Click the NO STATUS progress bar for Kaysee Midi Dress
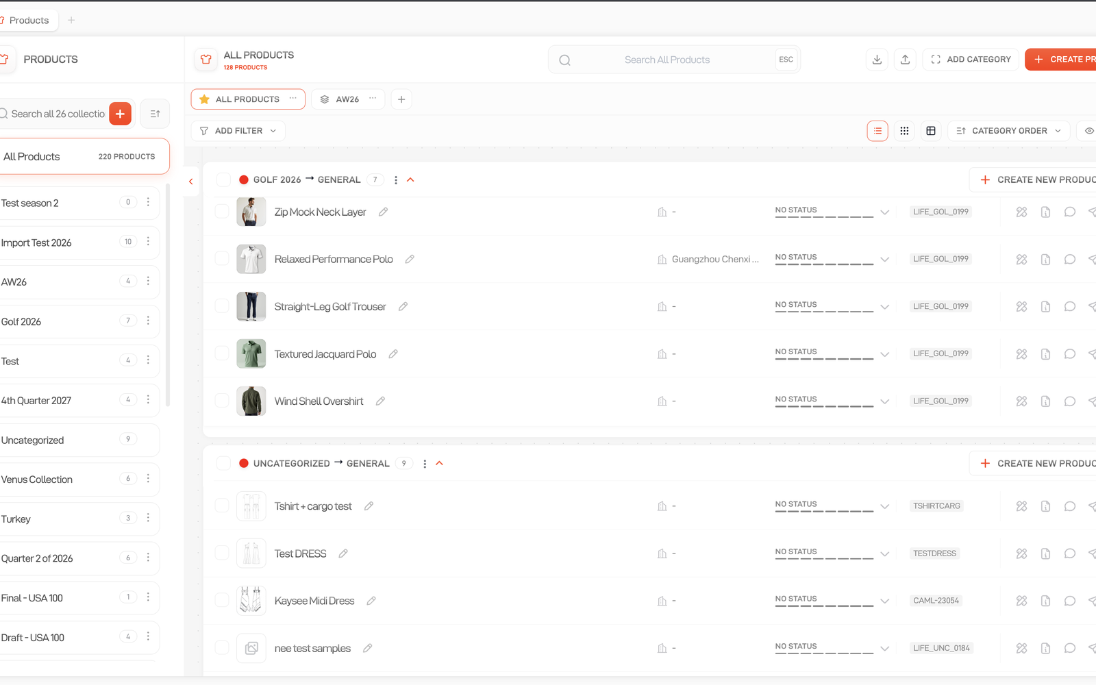This screenshot has height=685, width=1096. point(824,605)
